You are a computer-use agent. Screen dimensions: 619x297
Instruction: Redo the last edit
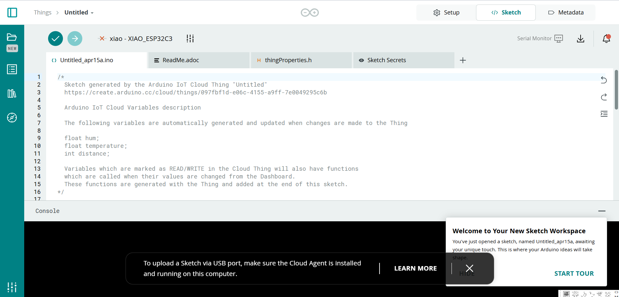[604, 97]
